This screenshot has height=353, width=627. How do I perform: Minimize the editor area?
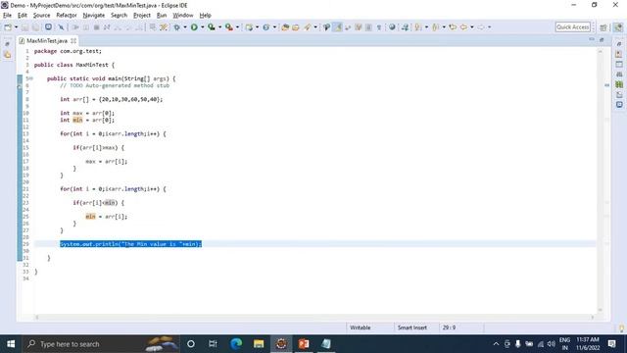coord(592,39)
